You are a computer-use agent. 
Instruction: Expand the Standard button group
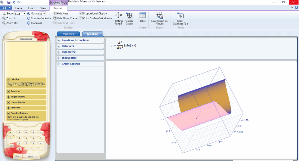8,108
